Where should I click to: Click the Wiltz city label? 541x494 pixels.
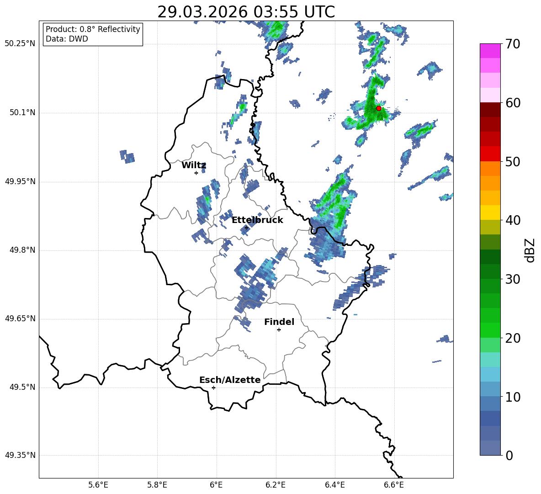(x=194, y=165)
